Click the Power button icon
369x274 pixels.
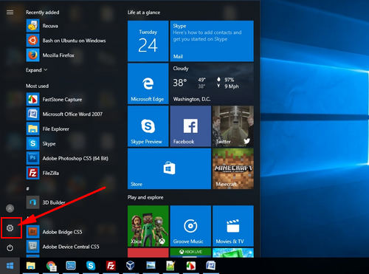[10, 247]
